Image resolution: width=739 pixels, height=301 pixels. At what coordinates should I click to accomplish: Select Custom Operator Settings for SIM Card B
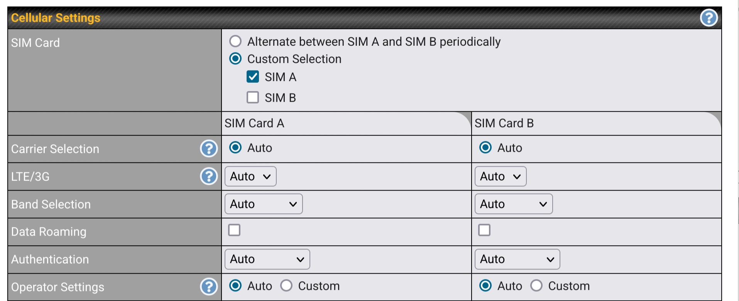click(536, 286)
